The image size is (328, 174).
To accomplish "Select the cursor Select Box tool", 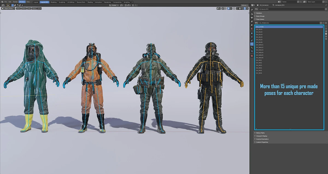I will pos(8,5).
